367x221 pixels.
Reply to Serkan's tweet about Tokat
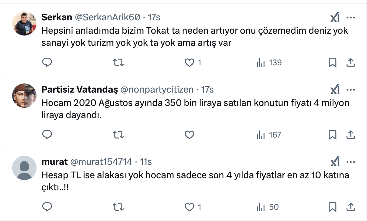click(x=47, y=63)
